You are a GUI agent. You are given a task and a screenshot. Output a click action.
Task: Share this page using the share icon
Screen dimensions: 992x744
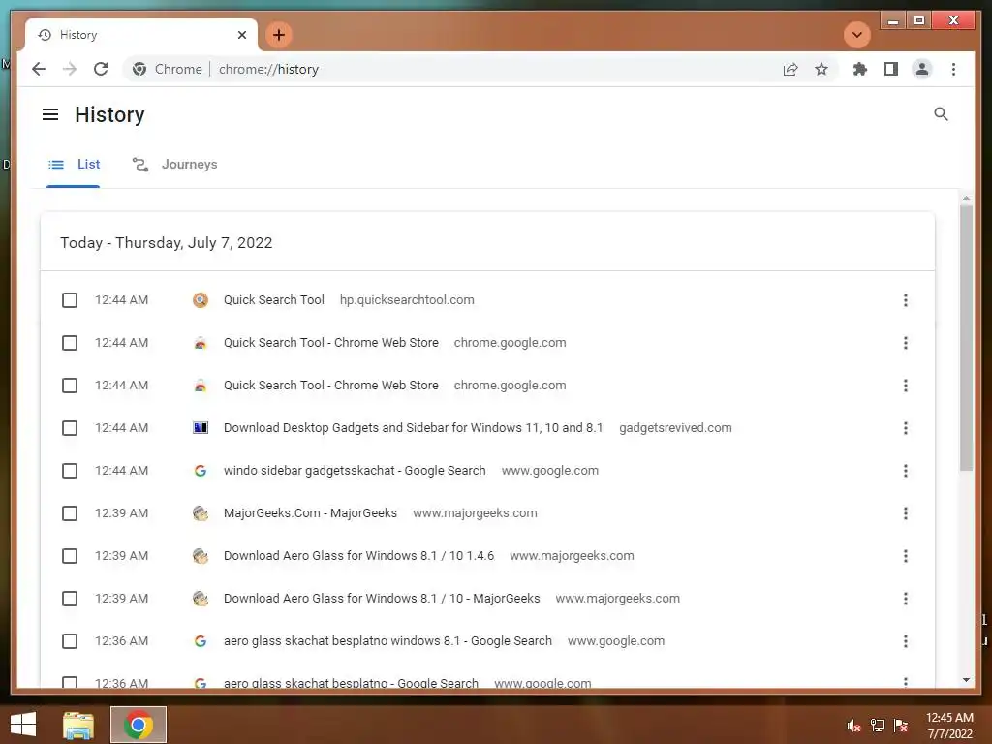790,69
